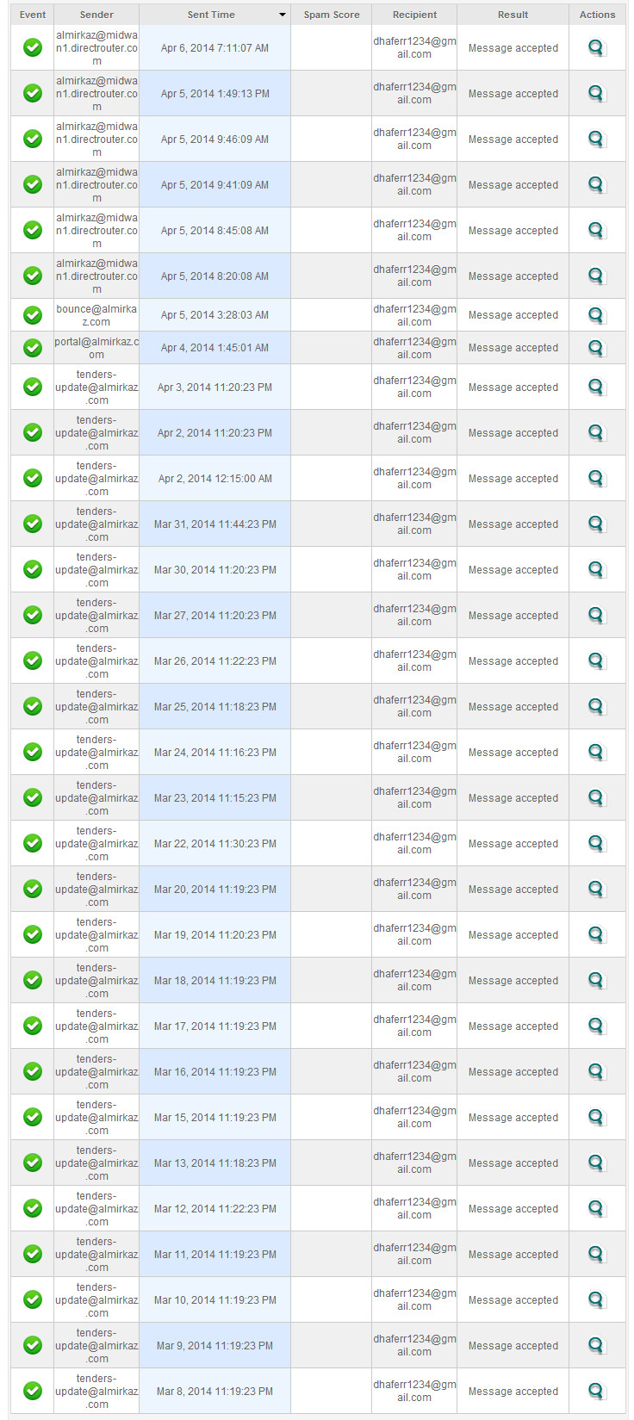
Task: Click the view icon for Mar 23, 2014 11:15:23 PM
Action: 596,798
